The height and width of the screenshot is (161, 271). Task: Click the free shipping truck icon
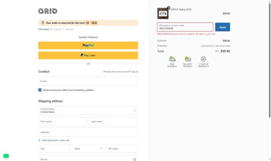172,59
